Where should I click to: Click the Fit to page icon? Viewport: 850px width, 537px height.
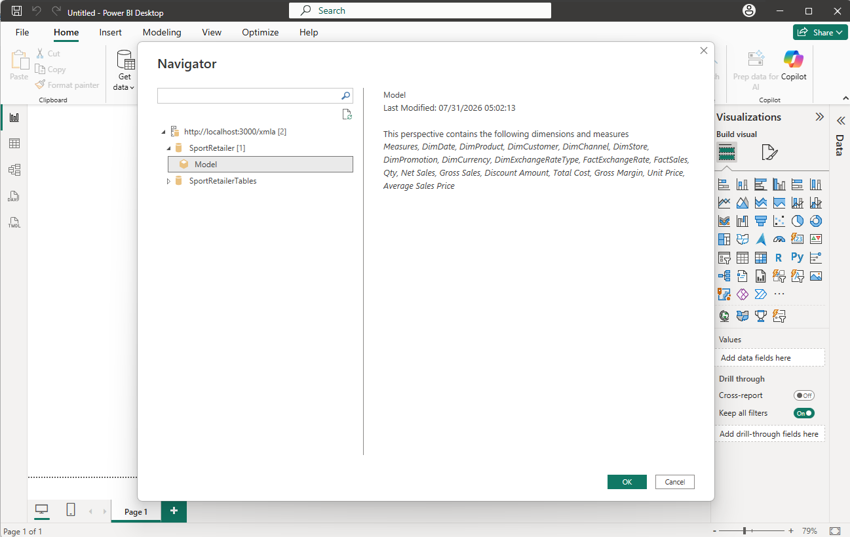[835, 530]
